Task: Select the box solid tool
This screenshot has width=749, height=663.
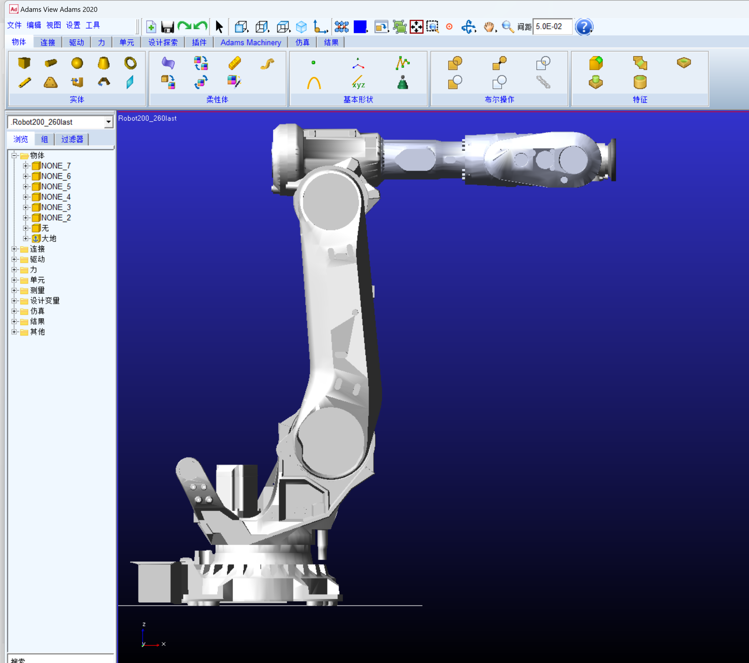Action: (x=24, y=63)
